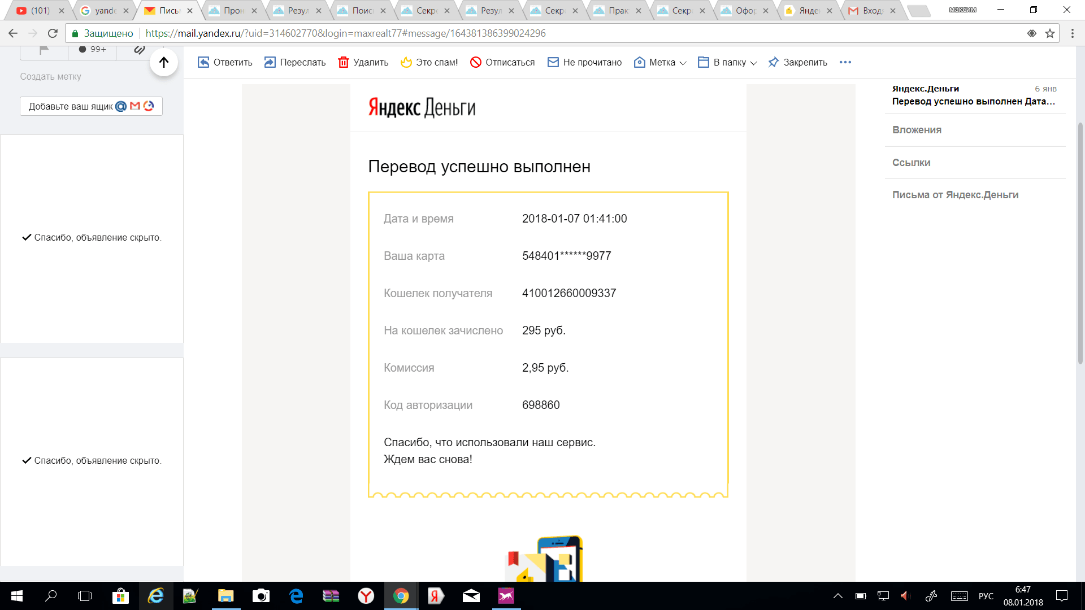1085x610 pixels.
Task: Click the attachment paperclip filter icon
Action: point(139,50)
